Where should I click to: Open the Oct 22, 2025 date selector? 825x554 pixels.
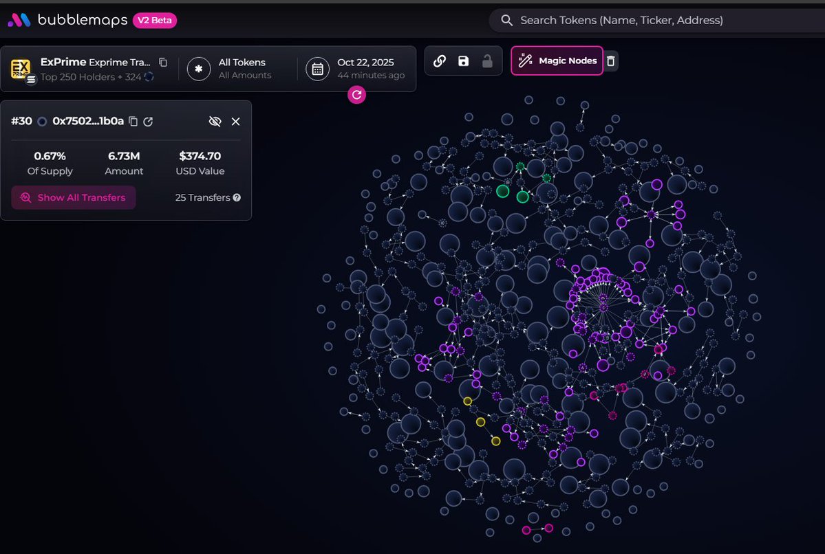click(356, 69)
